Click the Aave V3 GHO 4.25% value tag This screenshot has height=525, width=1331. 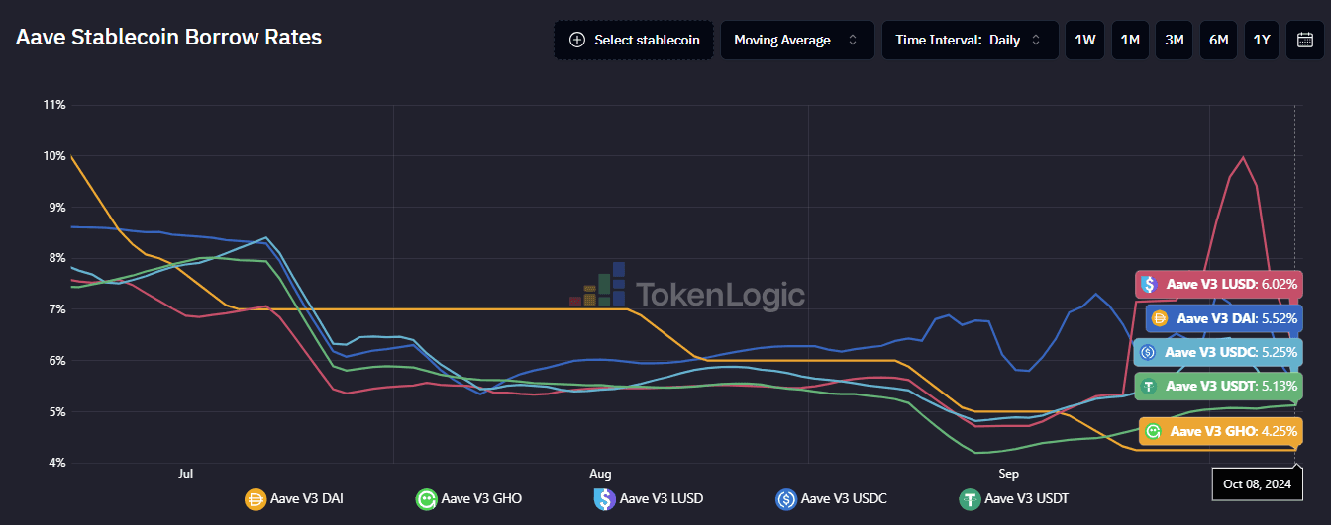[1220, 432]
